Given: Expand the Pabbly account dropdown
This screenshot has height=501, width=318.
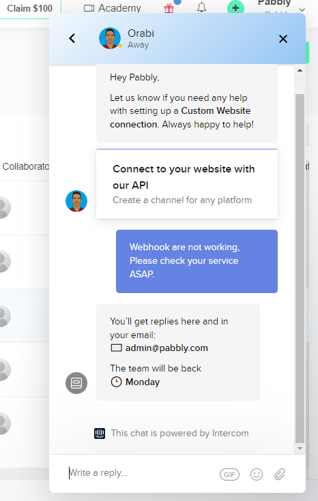Looking at the screenshot, I should click(x=302, y=10).
